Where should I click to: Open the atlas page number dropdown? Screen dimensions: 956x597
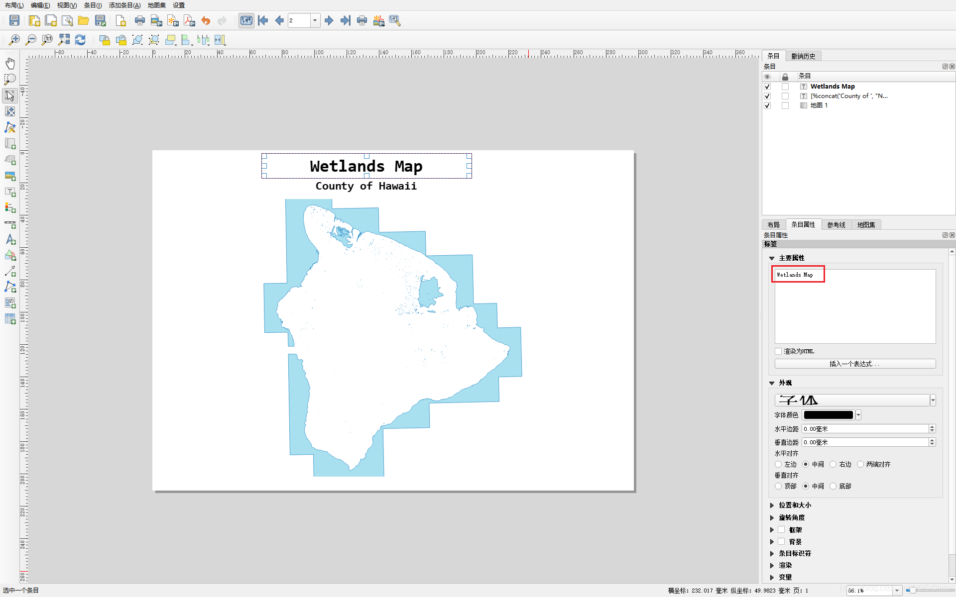[315, 20]
